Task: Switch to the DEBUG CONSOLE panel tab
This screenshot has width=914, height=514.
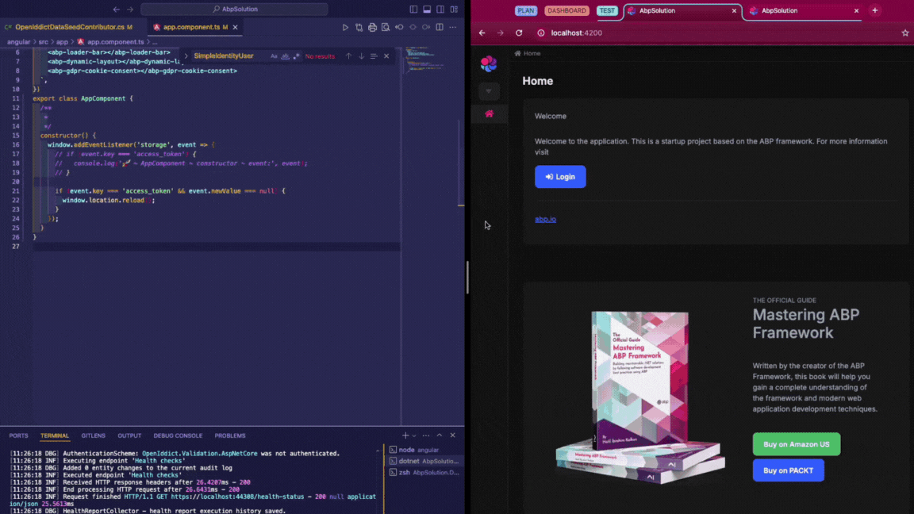Action: point(178,435)
